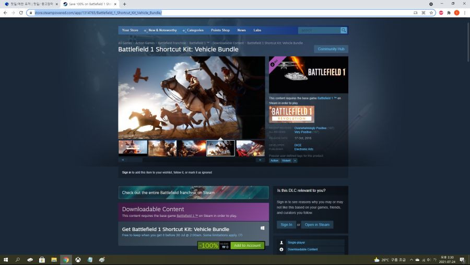The height and width of the screenshot is (265, 470).
Task: Click All Games breadcrumb
Action: pos(125,43)
